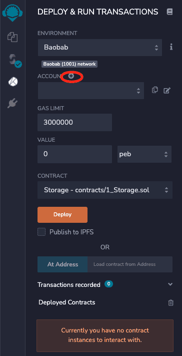This screenshot has width=182, height=356.
Task: Open the Storage contract dropdown
Action: (105, 190)
